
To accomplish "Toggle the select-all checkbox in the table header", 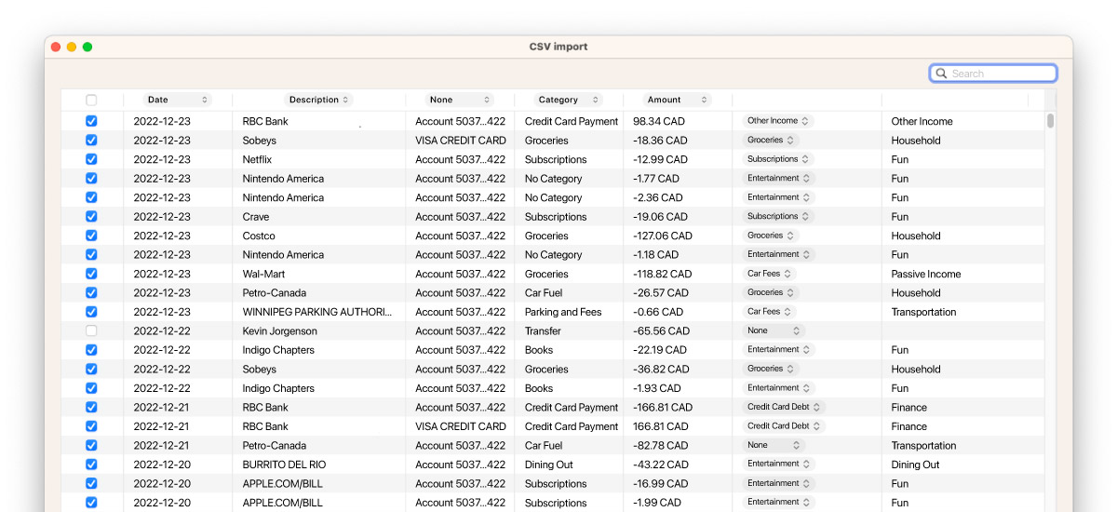I will [91, 100].
